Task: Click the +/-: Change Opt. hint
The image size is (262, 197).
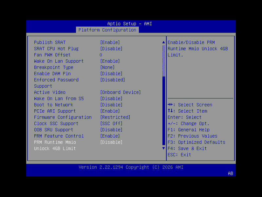Action: click(189, 123)
